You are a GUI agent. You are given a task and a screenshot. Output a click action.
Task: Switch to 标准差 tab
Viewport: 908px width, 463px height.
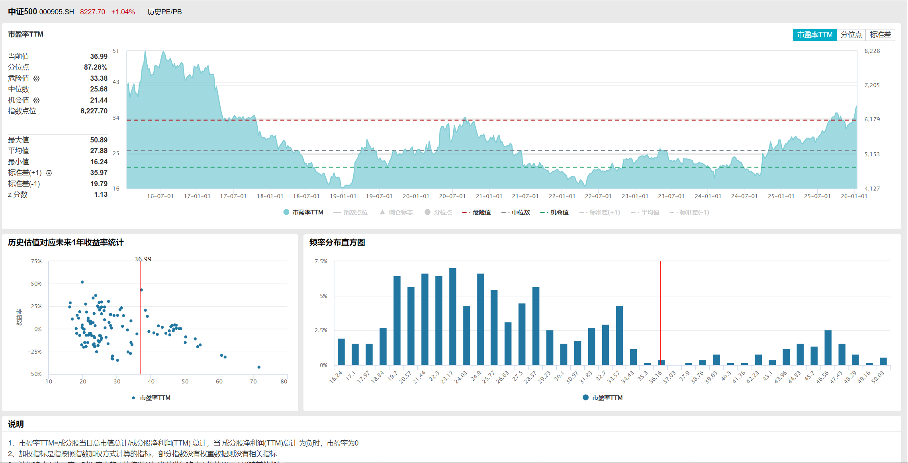click(880, 35)
